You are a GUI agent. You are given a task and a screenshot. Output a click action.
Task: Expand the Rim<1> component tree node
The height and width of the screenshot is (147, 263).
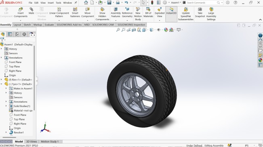(x=2, y=80)
